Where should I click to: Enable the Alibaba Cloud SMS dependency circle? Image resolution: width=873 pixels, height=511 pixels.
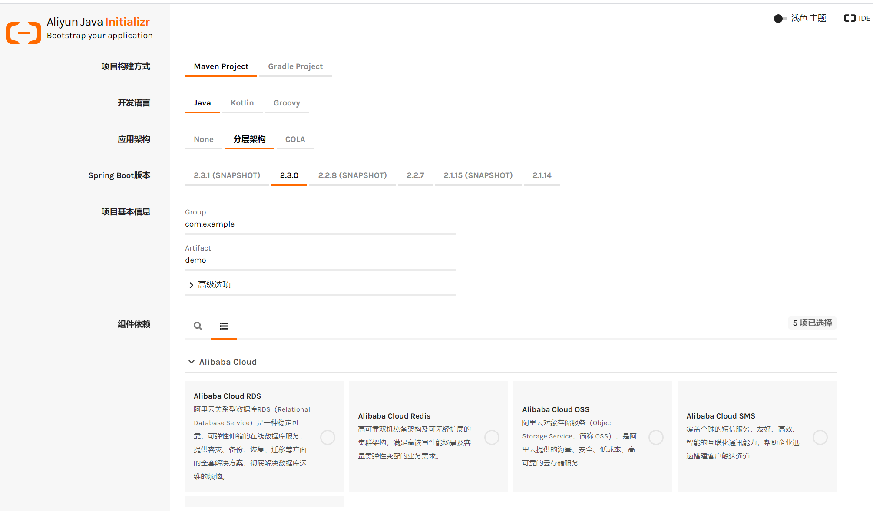coord(820,437)
